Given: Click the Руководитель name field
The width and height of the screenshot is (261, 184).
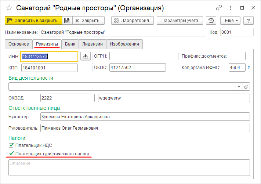Looking at the screenshot, I should coord(145,128).
